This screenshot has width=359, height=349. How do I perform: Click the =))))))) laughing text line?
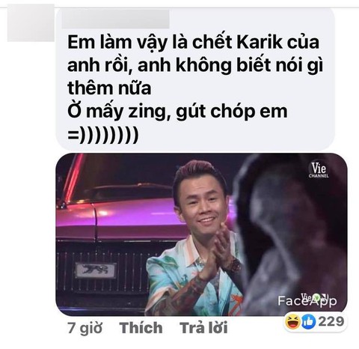102,136
